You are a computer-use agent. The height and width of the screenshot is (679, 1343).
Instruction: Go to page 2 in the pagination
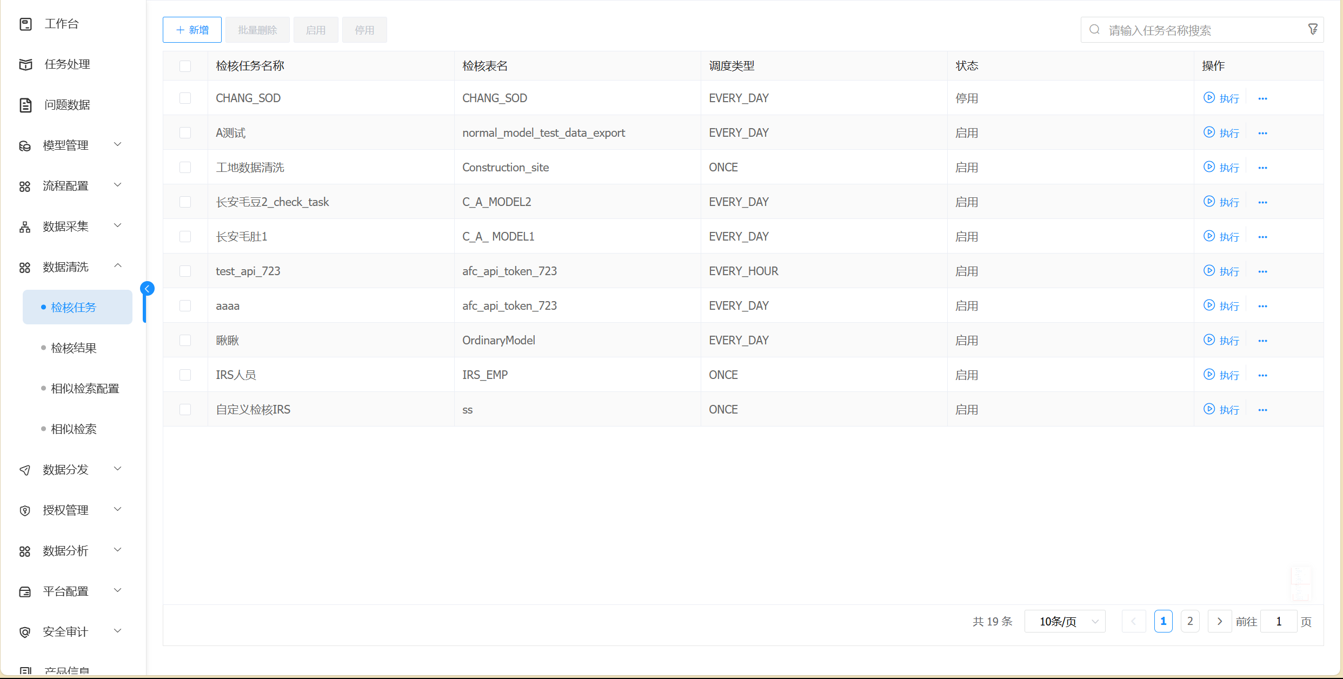click(x=1189, y=621)
